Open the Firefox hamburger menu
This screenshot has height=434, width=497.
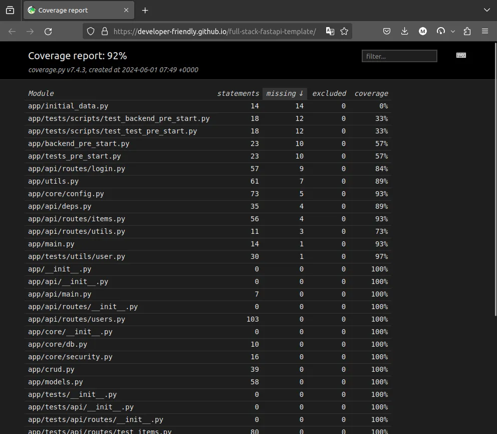[484, 31]
